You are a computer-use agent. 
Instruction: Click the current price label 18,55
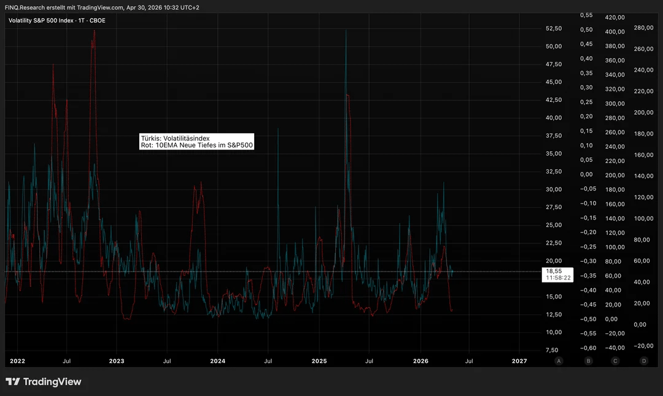click(x=554, y=271)
